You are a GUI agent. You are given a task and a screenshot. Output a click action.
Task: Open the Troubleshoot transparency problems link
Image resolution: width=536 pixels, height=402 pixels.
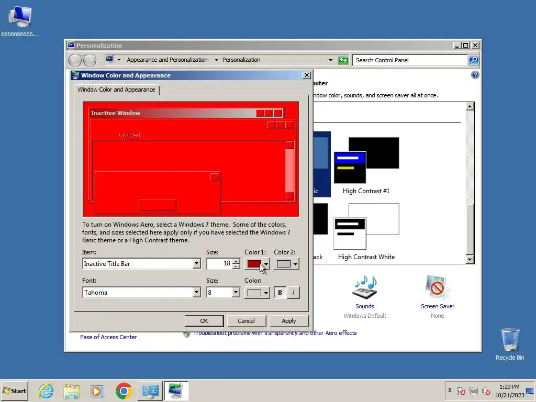coord(275,333)
